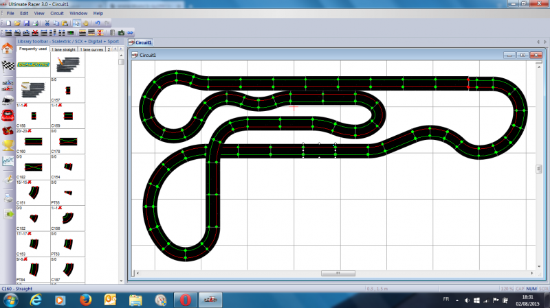Click the Cut scissors icon

[x=47, y=23]
